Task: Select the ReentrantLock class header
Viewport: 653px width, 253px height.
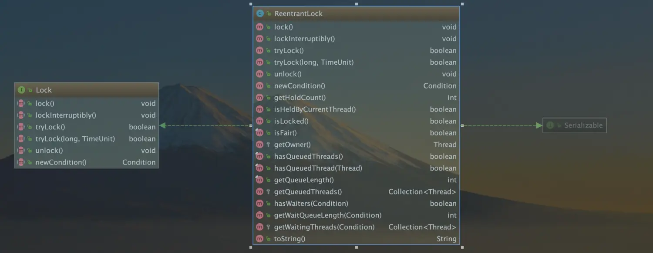Action: point(356,14)
